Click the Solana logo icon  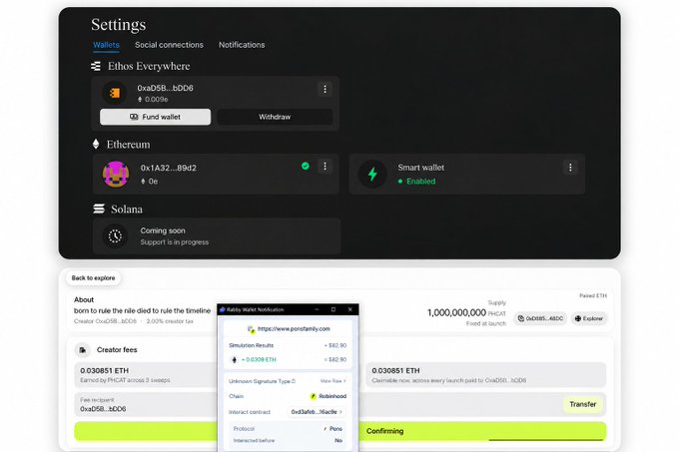(x=99, y=209)
